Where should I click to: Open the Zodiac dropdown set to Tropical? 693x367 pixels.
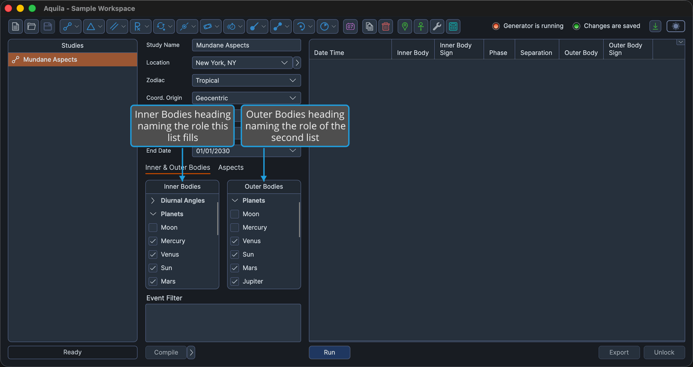pyautogui.click(x=247, y=80)
